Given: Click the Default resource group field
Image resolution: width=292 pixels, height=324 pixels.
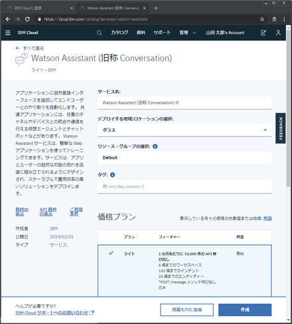Looking at the screenshot, I should [184, 158].
